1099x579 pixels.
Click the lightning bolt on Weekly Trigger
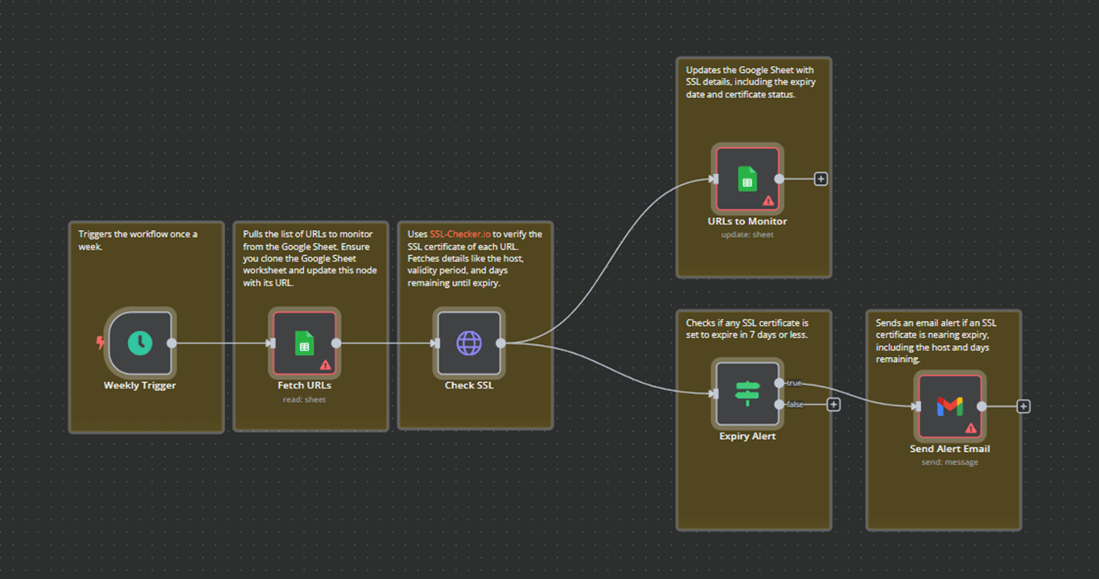(100, 343)
